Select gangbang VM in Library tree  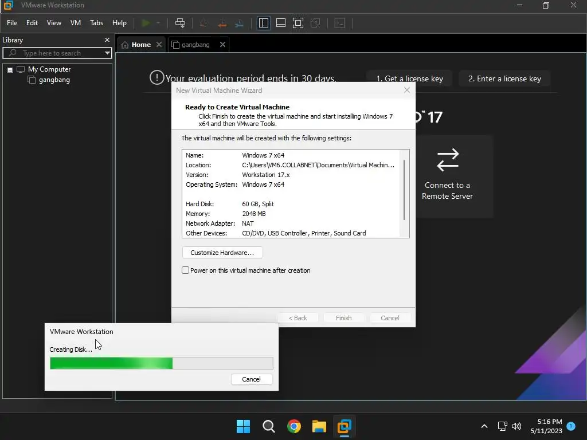pyautogui.click(x=54, y=80)
